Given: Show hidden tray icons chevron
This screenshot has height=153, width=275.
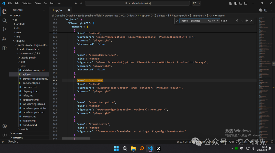Looking at the screenshot, I should 232,148.
